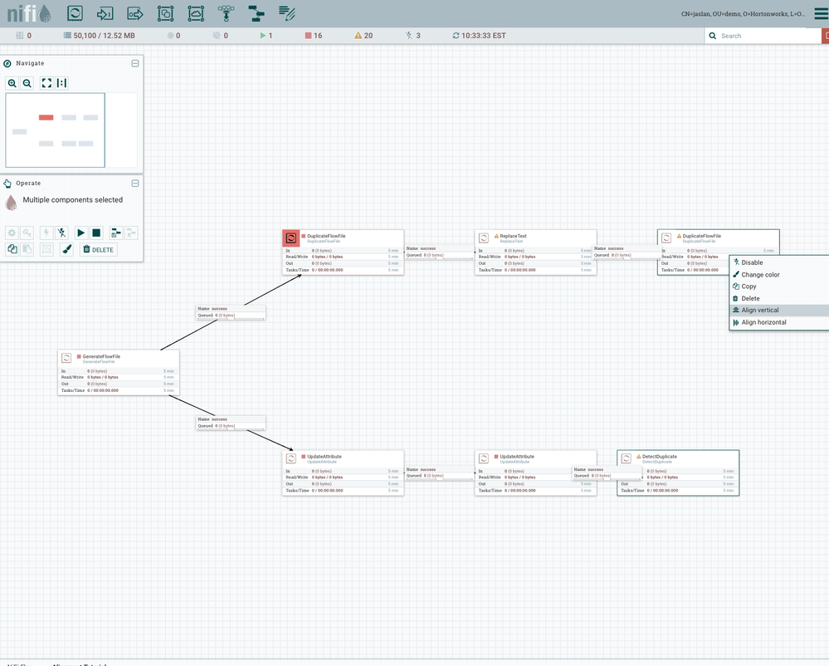The width and height of the screenshot is (829, 666).
Task: Click the Start (play) icon in Operate palette
Action: (x=80, y=233)
